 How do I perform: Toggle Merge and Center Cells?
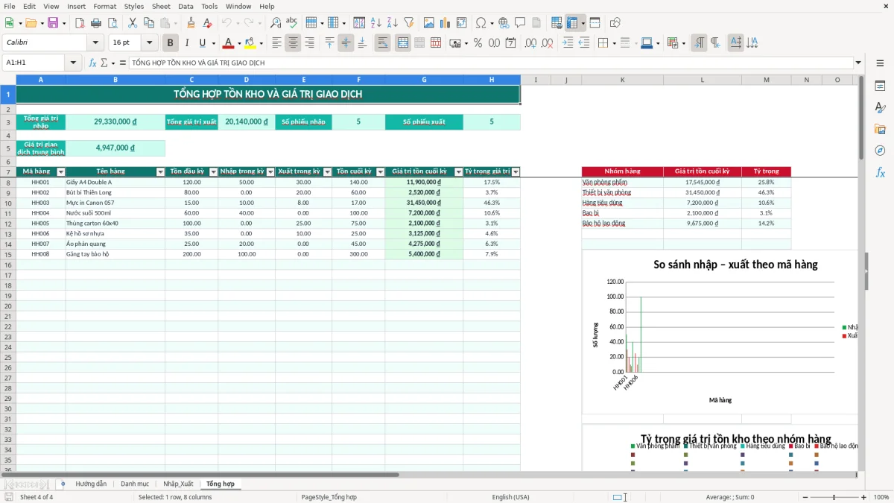[402, 43]
